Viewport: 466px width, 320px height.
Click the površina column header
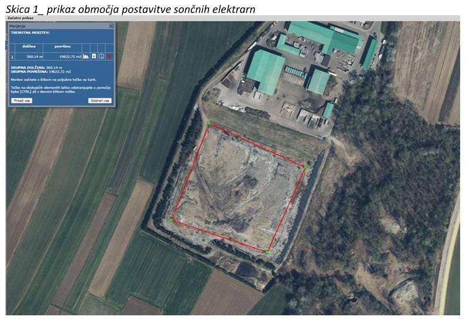63,46
